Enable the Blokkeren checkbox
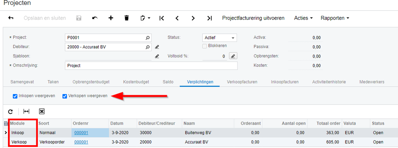Screen dimensions: 398x148 (205, 46)
